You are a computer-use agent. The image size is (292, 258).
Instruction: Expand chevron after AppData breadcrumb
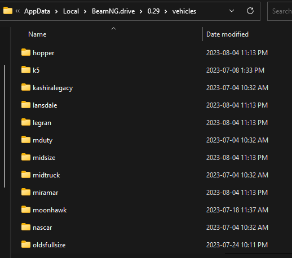coord(56,11)
